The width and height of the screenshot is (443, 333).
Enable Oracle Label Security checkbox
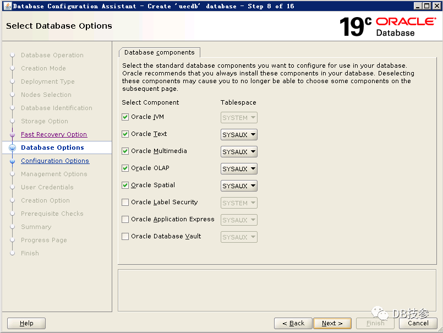click(125, 203)
